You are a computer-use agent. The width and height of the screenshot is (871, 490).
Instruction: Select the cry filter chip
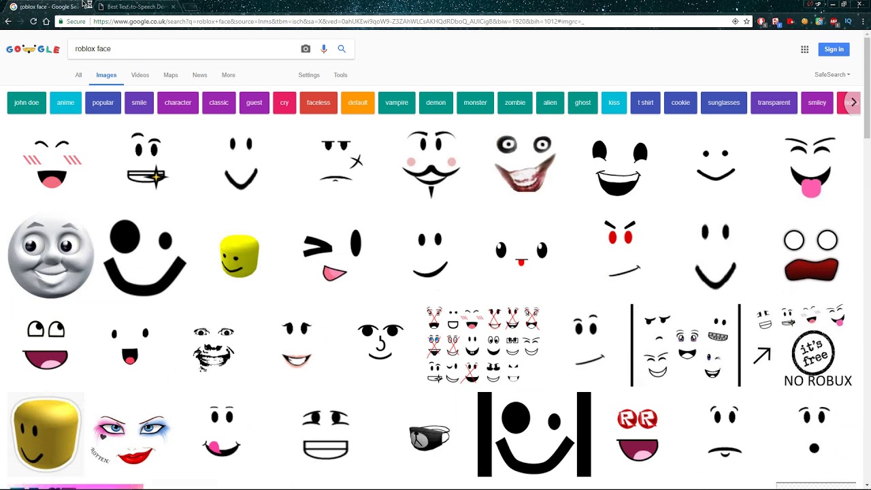point(284,103)
